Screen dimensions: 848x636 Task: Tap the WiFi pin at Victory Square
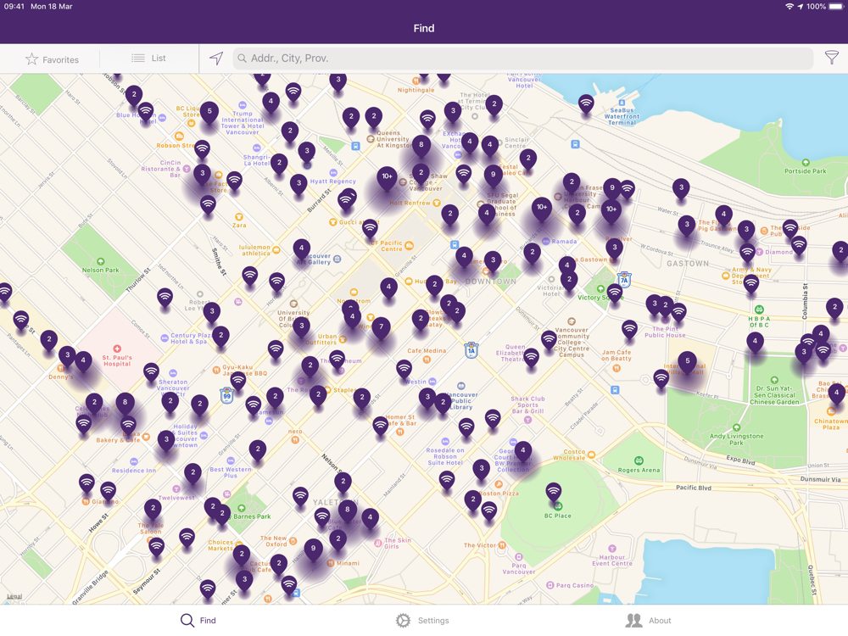614,295
